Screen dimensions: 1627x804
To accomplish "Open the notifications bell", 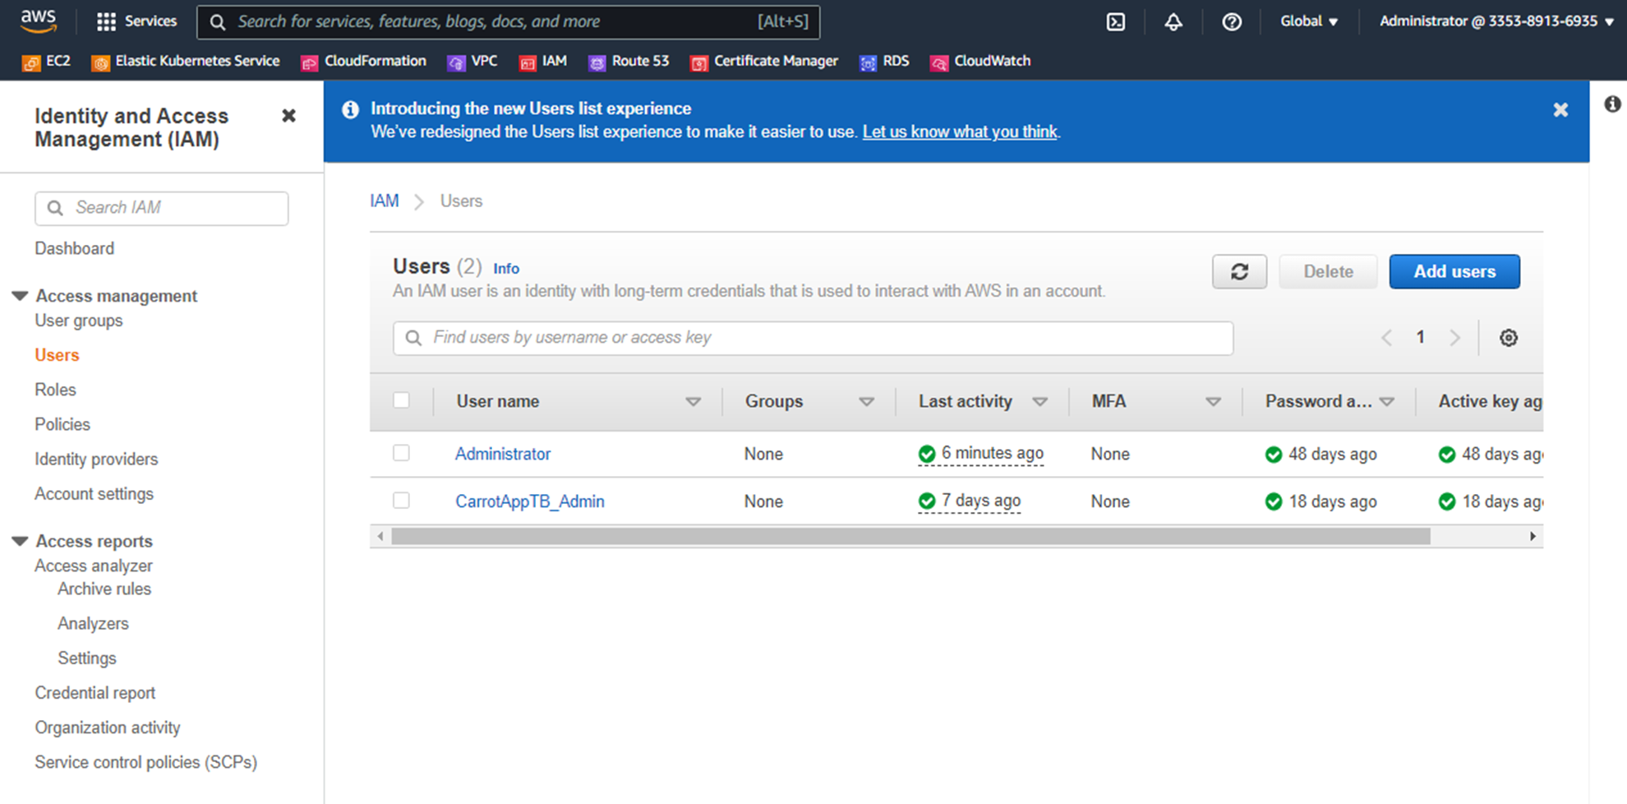I will coord(1173,22).
